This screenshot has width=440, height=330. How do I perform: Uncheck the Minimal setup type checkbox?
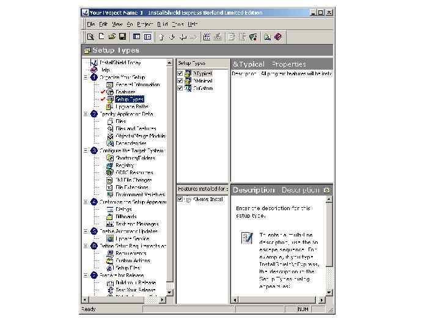(x=180, y=81)
